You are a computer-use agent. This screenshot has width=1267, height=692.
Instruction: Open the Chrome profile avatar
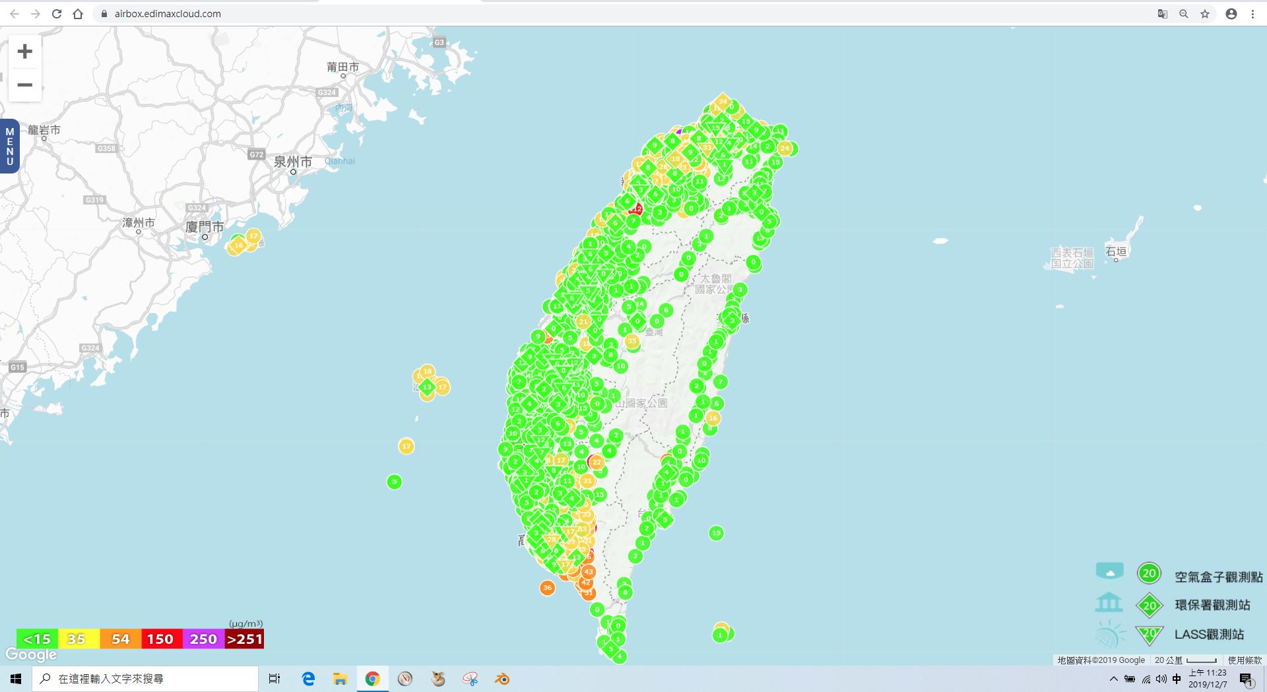point(1231,14)
